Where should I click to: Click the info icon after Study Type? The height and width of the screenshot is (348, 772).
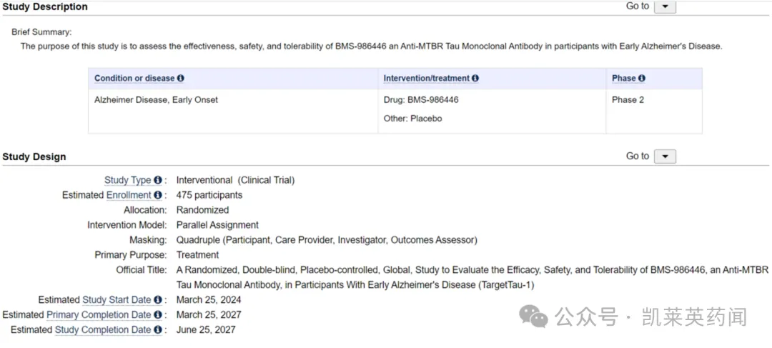157,180
